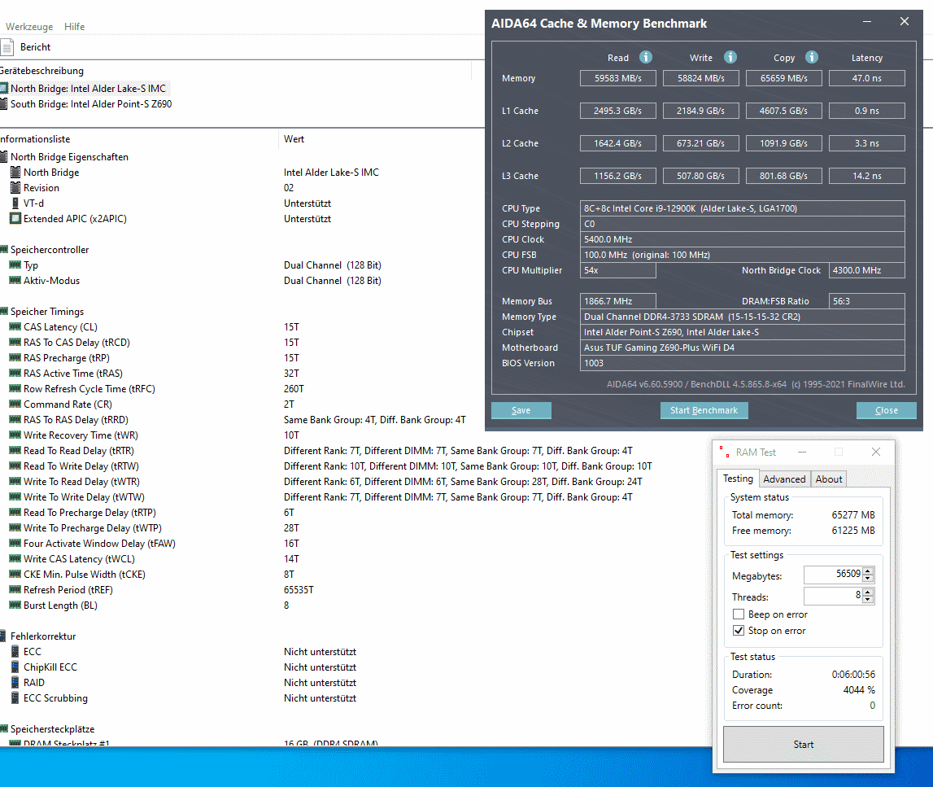Start the RAM Test
This screenshot has width=933, height=787.
coord(804,744)
